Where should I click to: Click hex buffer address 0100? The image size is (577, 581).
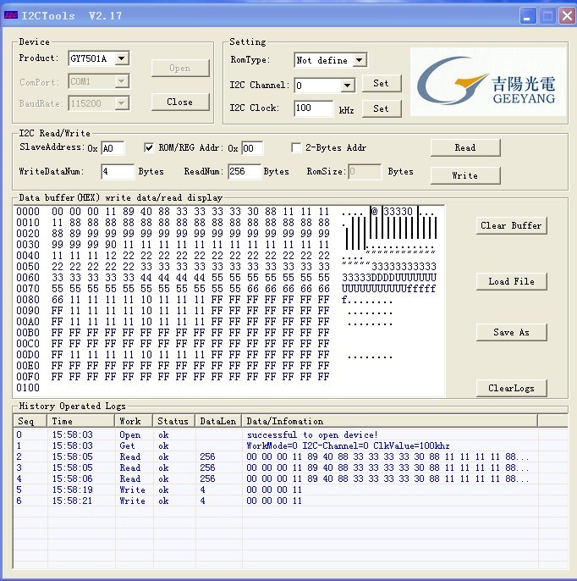point(28,388)
